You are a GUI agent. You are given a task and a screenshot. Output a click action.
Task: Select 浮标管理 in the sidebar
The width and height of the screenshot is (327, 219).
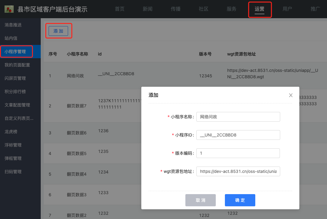point(13,145)
